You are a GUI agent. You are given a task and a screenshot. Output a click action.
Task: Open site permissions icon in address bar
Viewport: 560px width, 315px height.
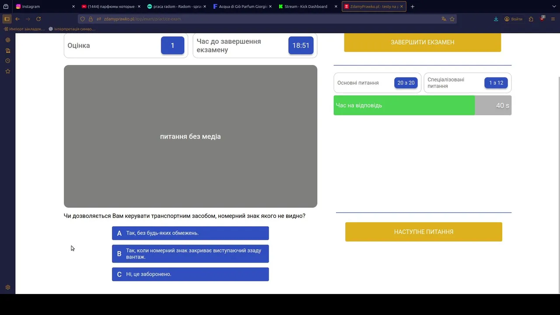tap(99, 19)
